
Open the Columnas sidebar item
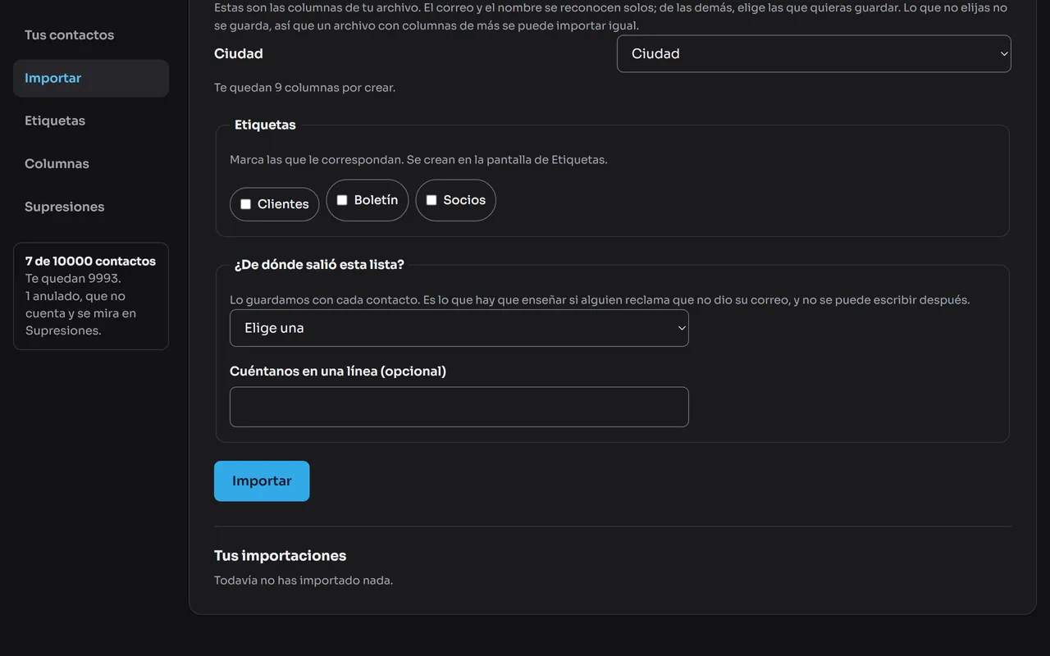57,163
